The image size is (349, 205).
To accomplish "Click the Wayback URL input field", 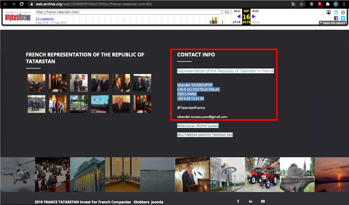I will coord(128,12).
